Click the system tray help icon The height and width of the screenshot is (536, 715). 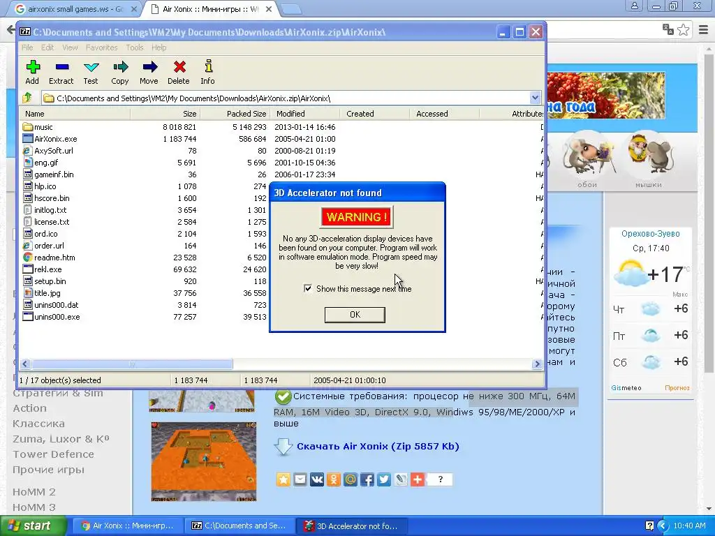coord(650,526)
